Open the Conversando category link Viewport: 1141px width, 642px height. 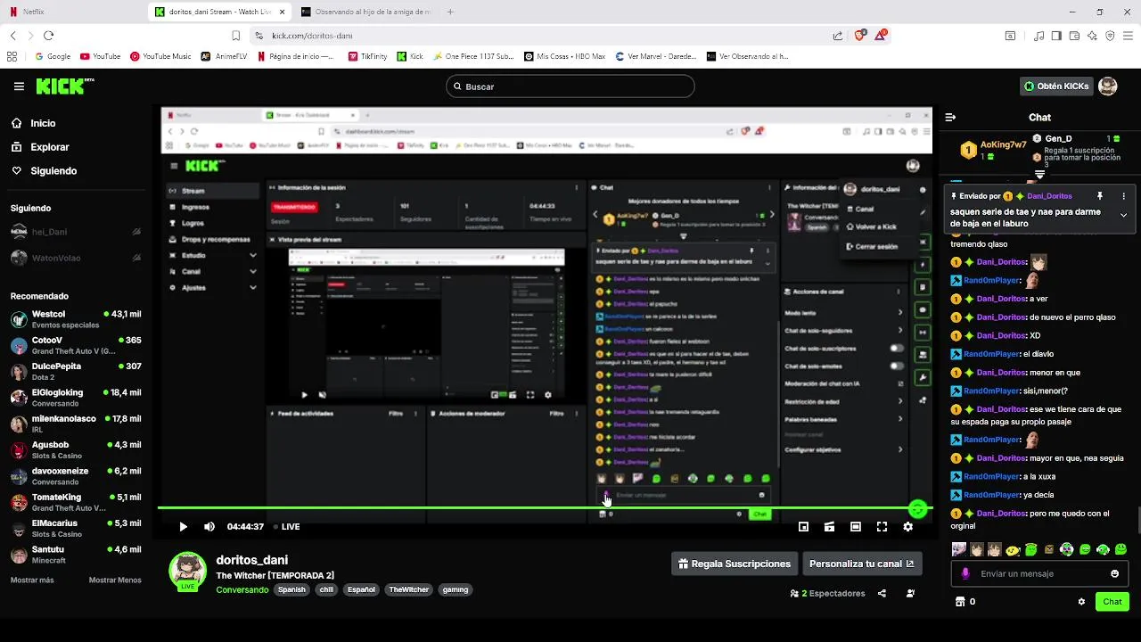(x=242, y=589)
